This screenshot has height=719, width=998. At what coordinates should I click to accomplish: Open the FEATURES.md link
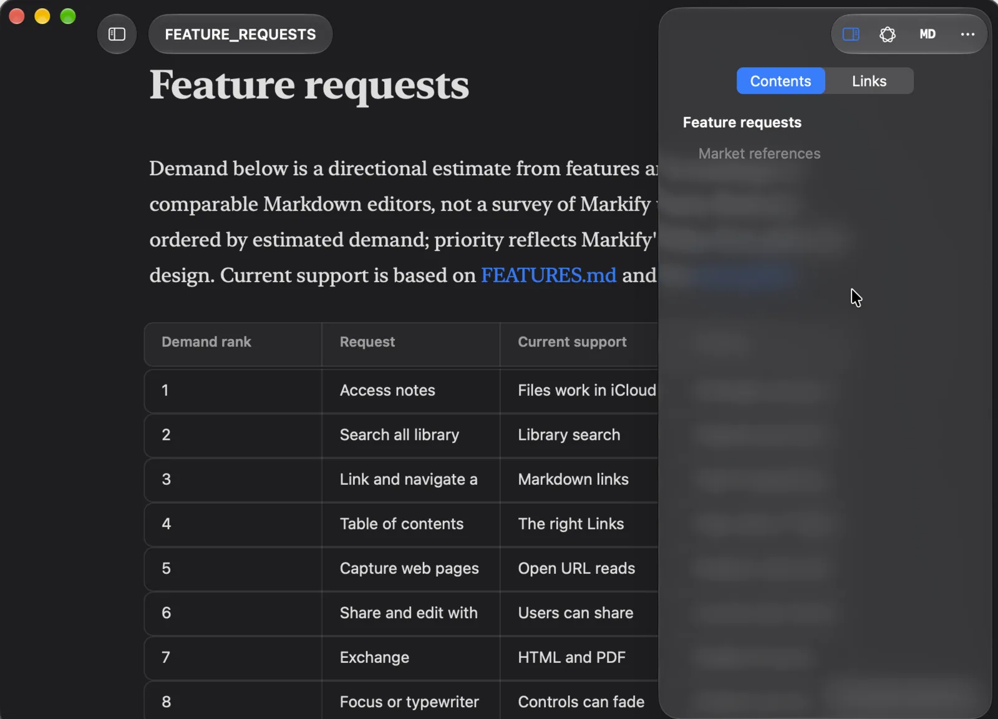(548, 275)
